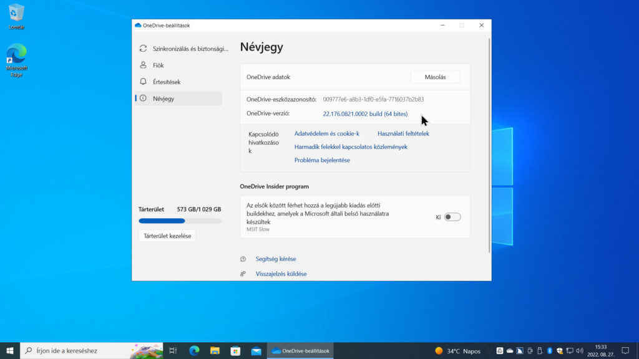639x359 pixels.
Task: Open Adatvédelem és cookie-k link
Action: (x=327, y=133)
